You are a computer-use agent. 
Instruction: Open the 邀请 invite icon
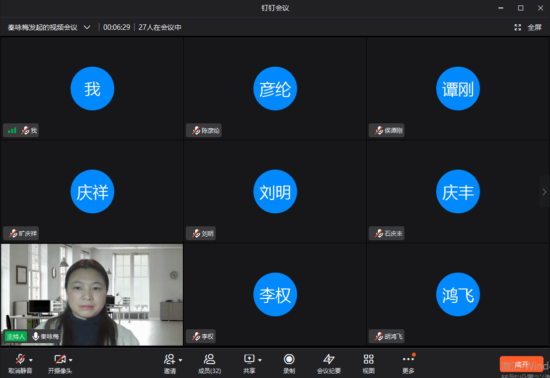(x=169, y=360)
